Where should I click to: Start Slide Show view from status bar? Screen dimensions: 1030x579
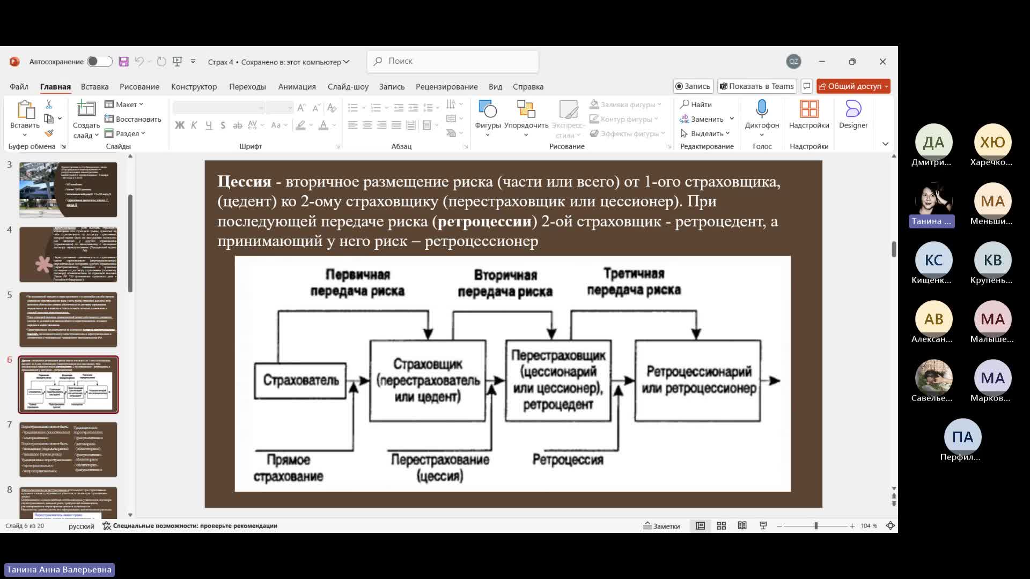pos(763,526)
